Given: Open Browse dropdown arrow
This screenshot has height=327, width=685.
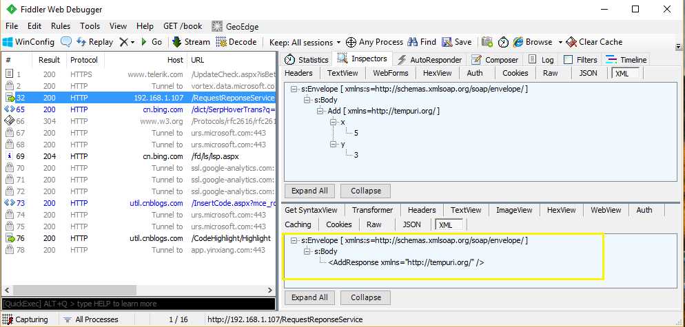Looking at the screenshot, I should (x=560, y=43).
